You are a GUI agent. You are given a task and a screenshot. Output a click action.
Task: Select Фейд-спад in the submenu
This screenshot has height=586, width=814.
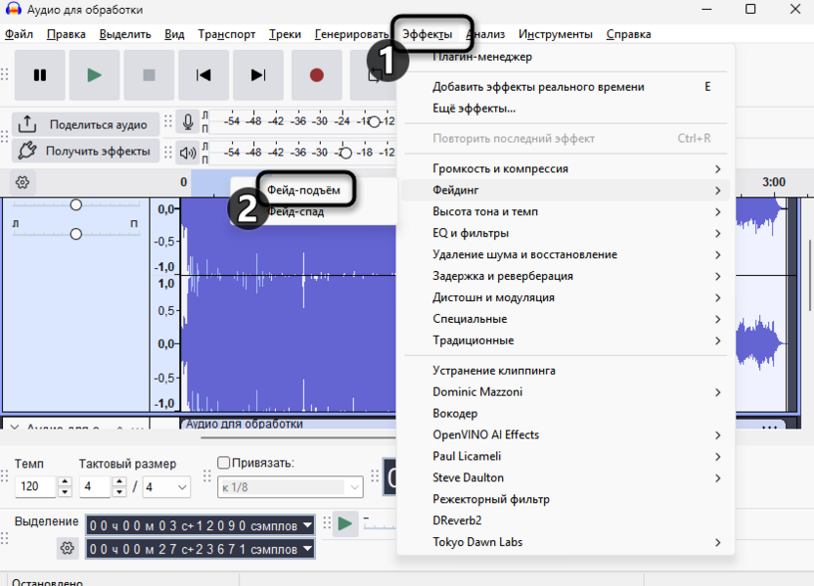tap(295, 211)
